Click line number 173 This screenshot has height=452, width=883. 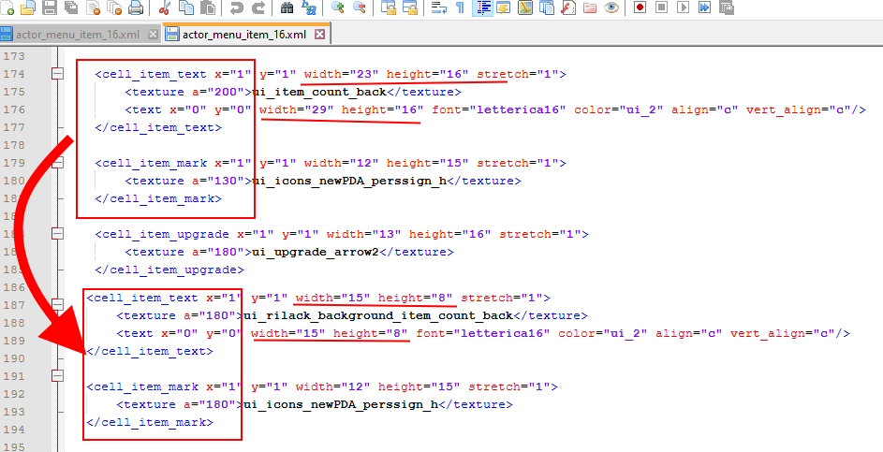14,56
